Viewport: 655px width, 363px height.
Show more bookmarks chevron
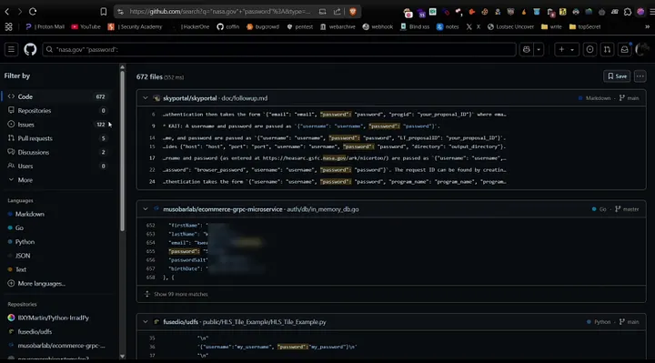[x=647, y=26]
